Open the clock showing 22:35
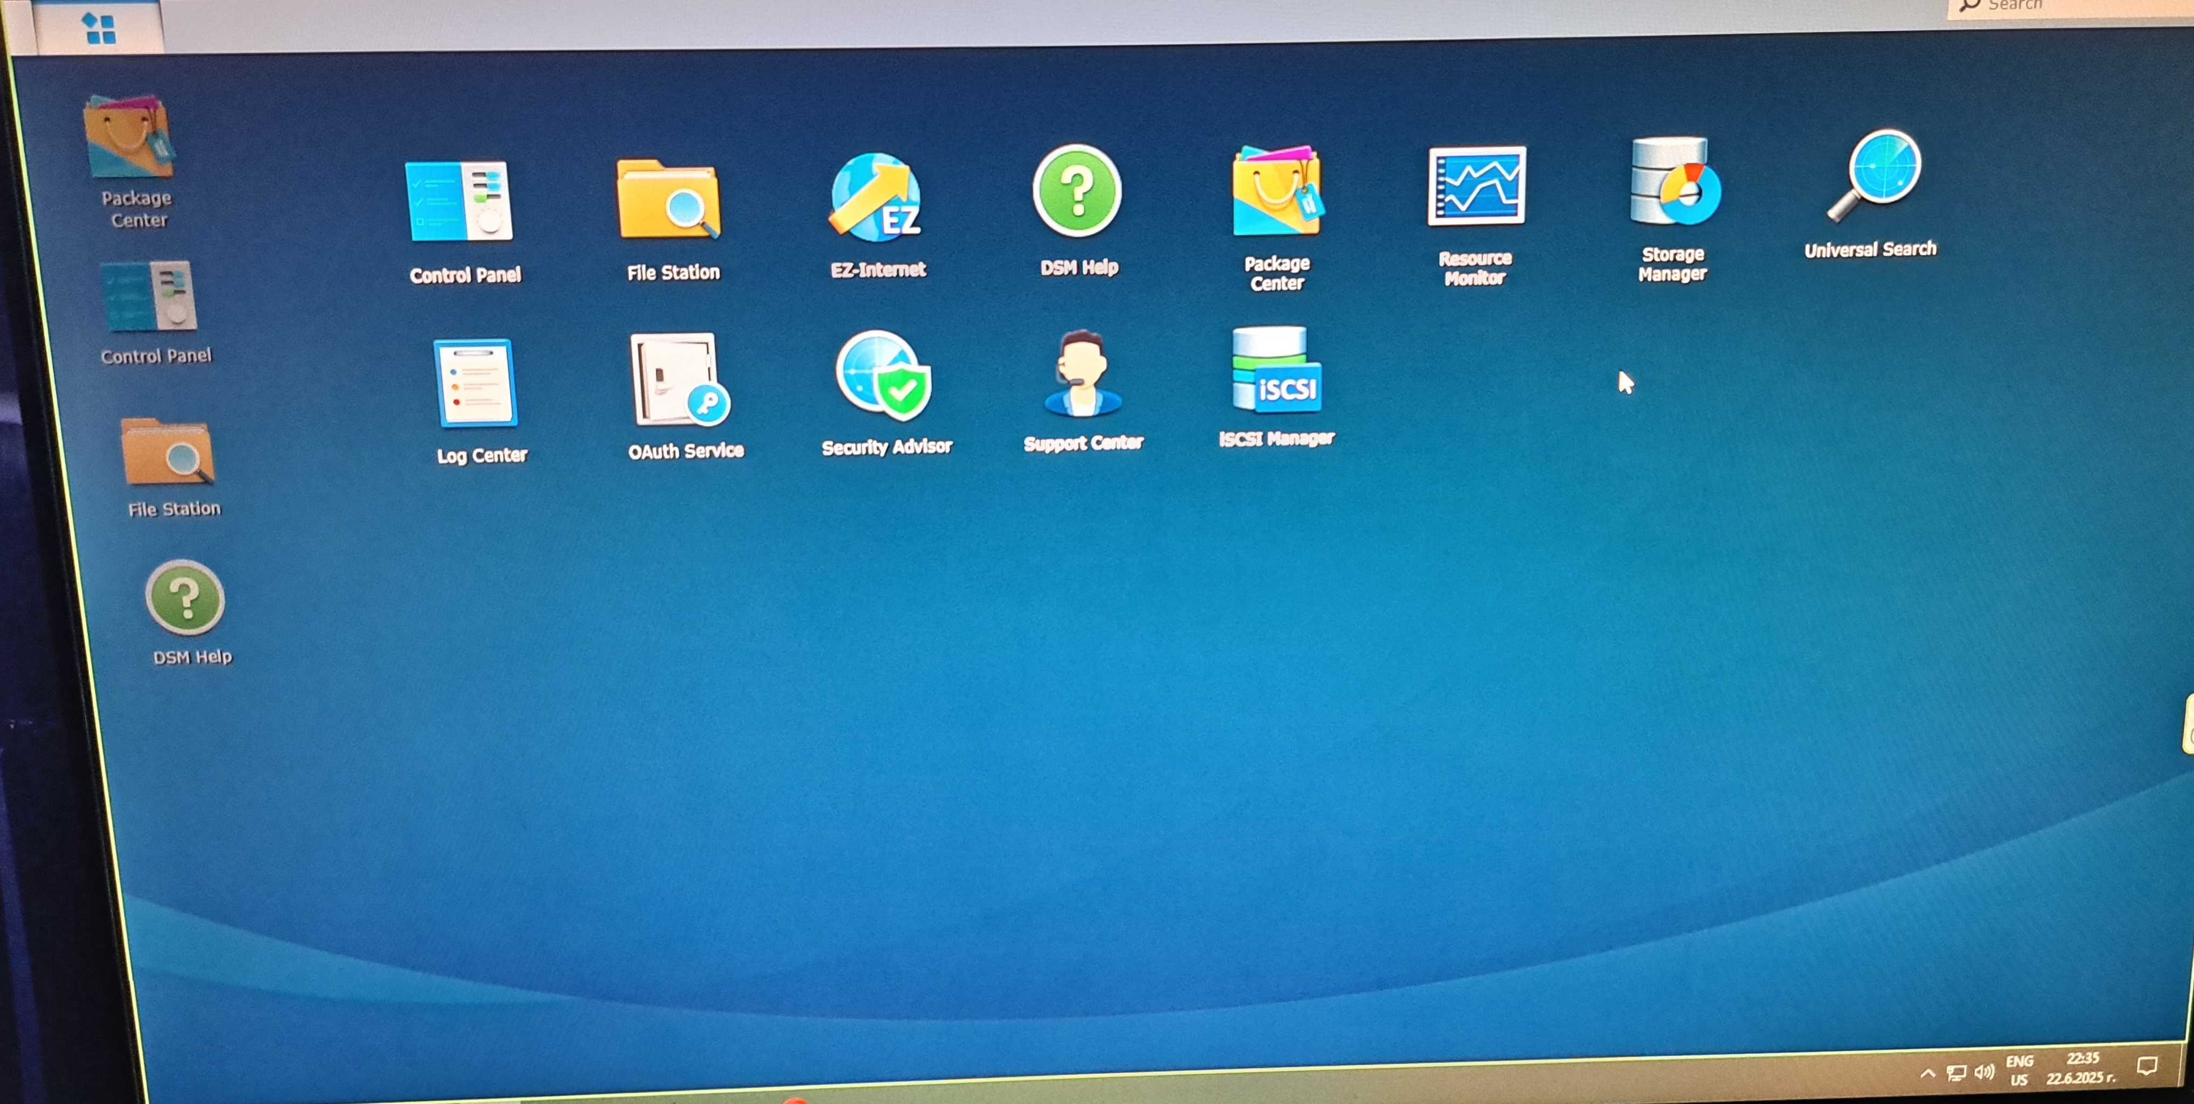 [2081, 1067]
